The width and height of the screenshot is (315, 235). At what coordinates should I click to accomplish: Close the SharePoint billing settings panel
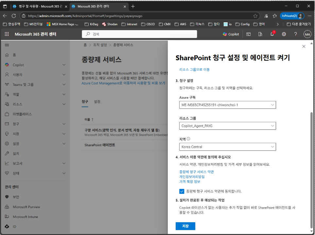304,46
